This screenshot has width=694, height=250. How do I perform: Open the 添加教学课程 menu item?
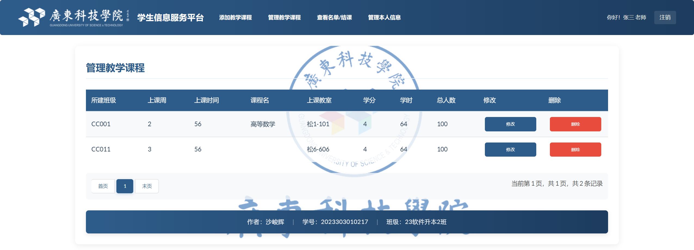(x=235, y=17)
